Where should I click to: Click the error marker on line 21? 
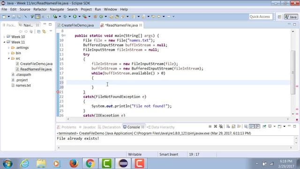point(58,92)
